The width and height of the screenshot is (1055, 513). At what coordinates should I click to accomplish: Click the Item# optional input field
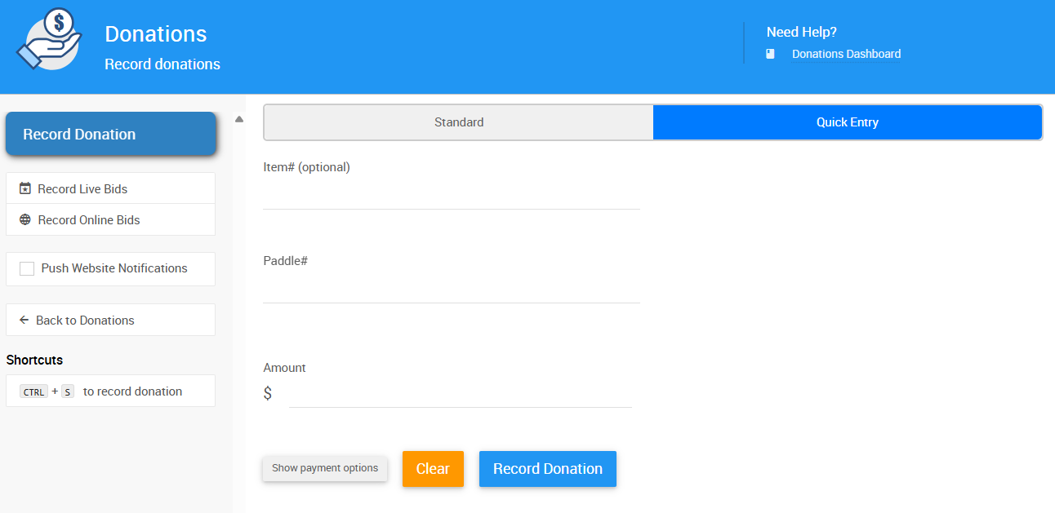point(451,196)
